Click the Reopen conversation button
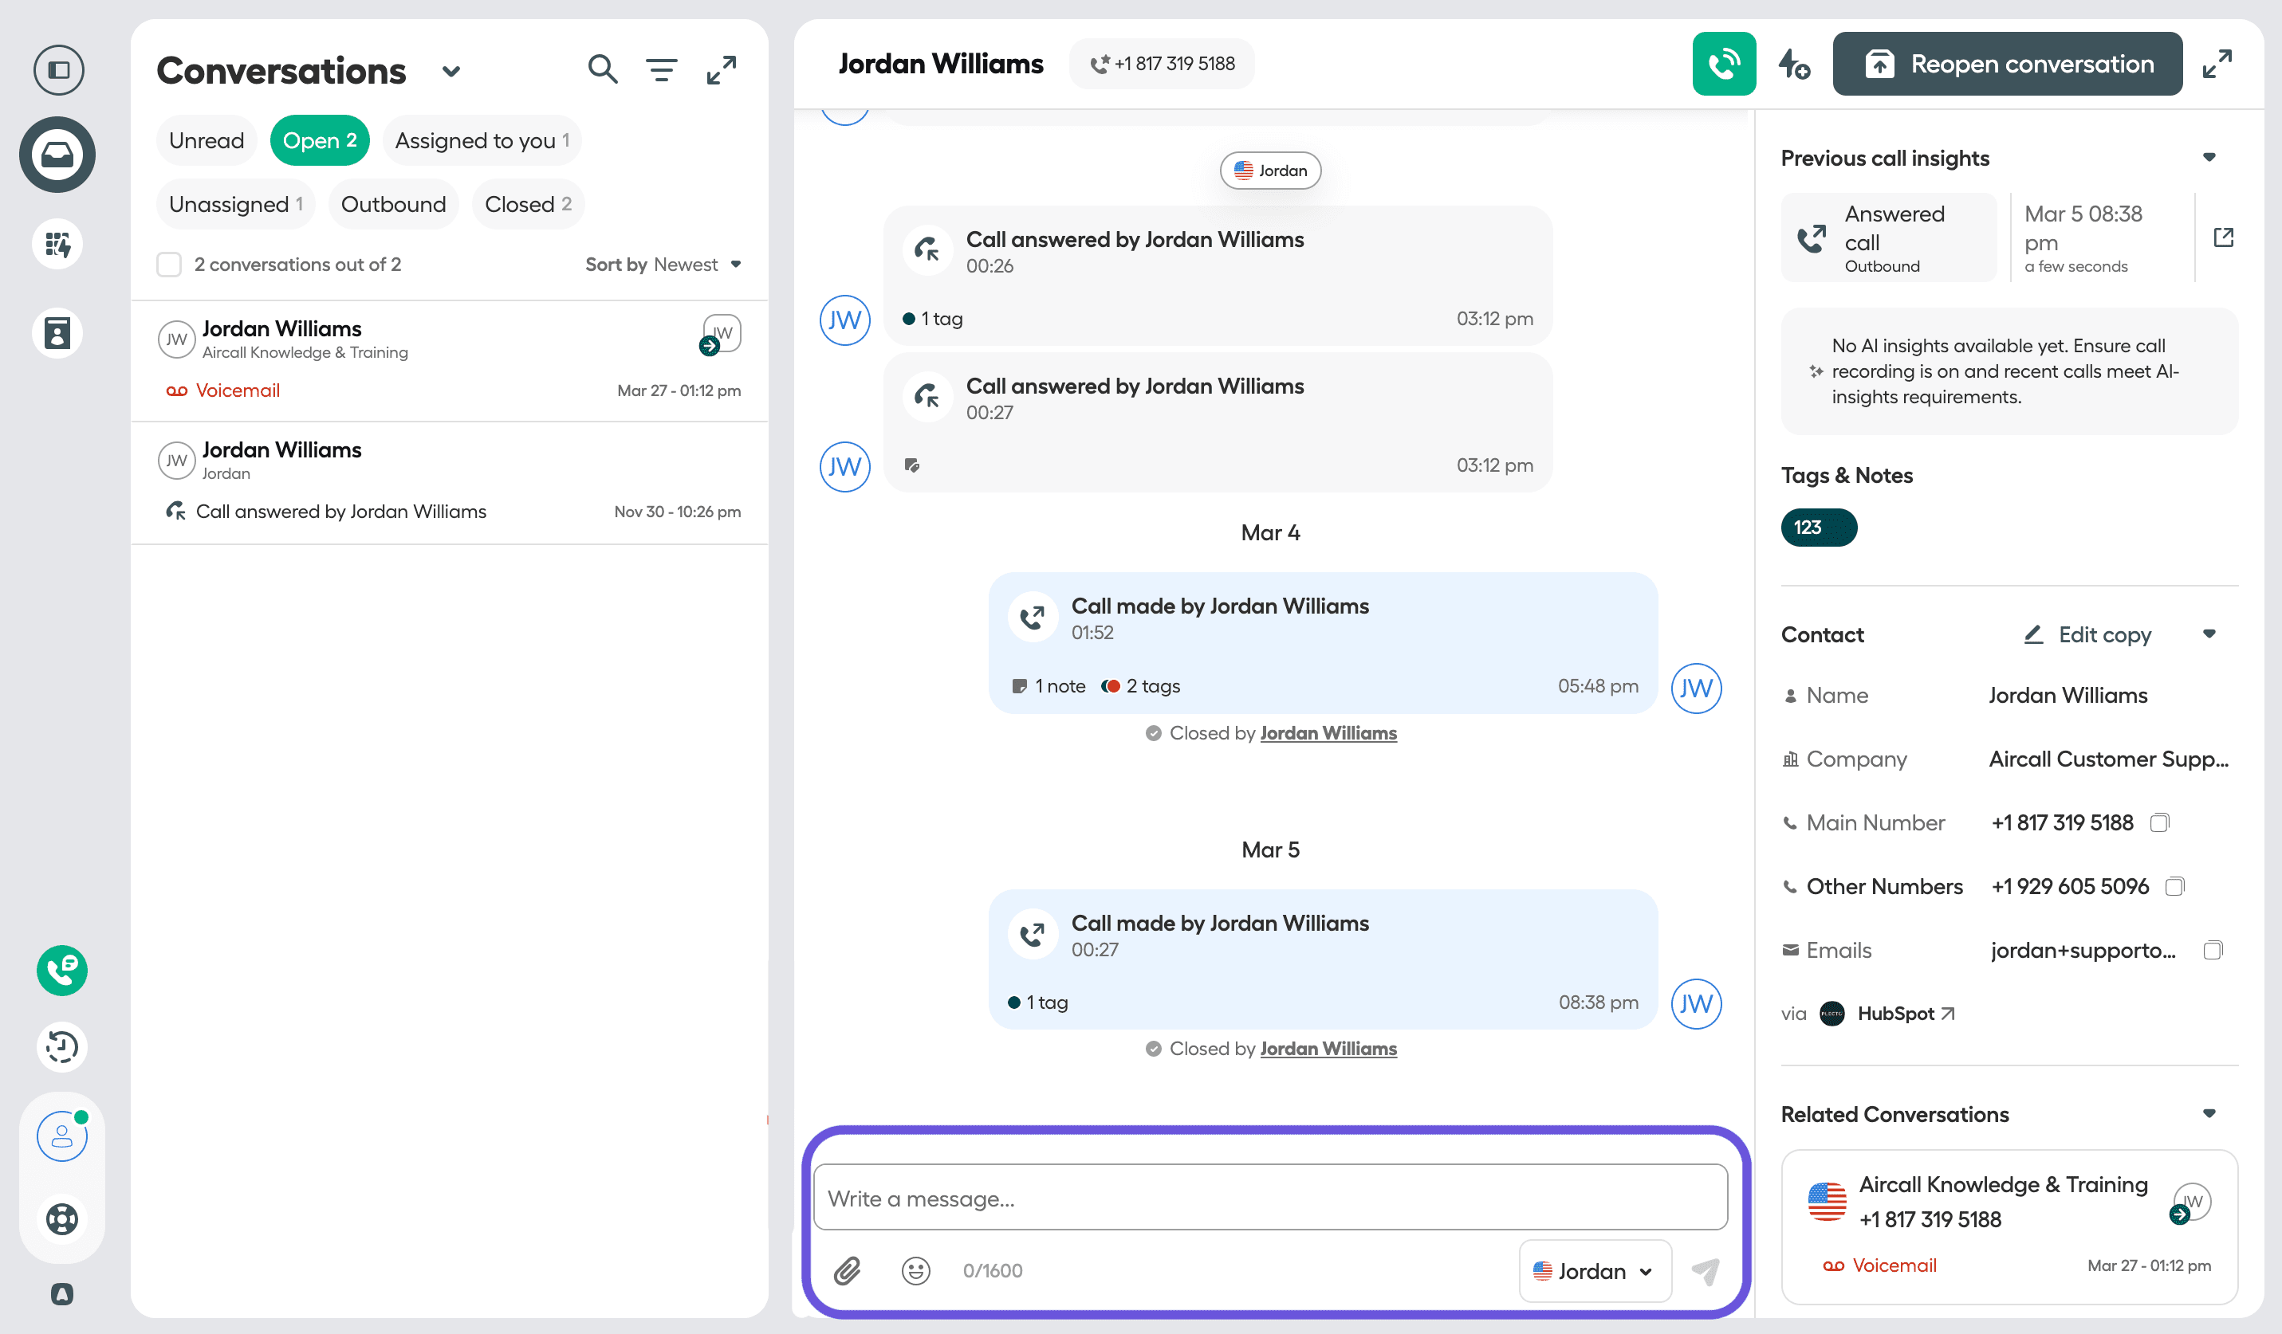 (x=2007, y=63)
